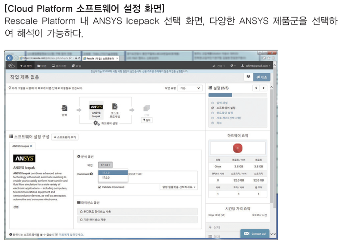Click the red Onyx hardware icon
The height and width of the screenshot is (245, 342).
click(238, 148)
